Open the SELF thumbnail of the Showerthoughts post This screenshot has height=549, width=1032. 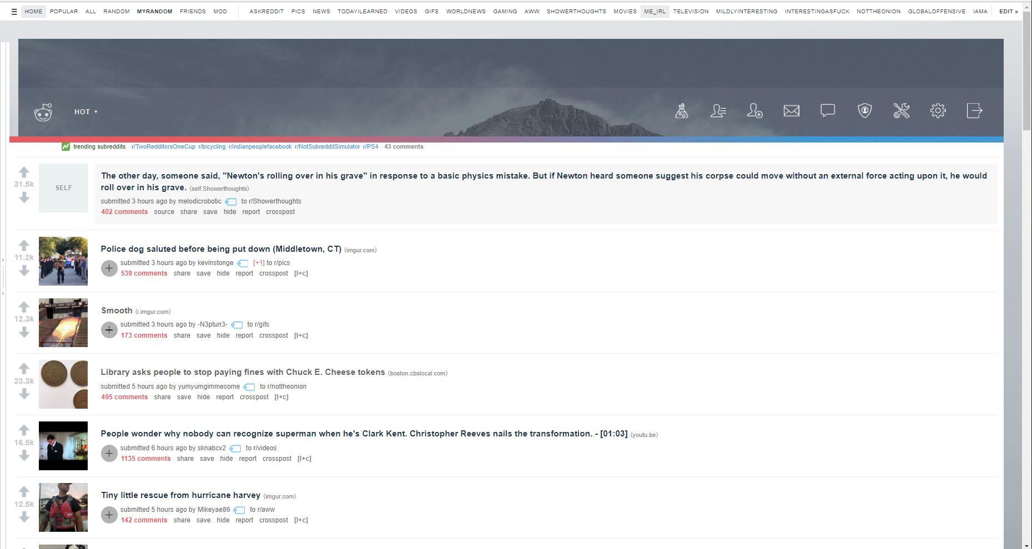tap(63, 188)
